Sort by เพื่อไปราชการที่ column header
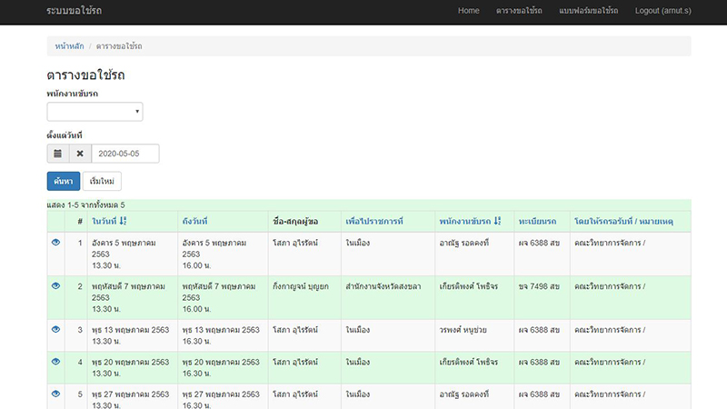 pos(374,221)
